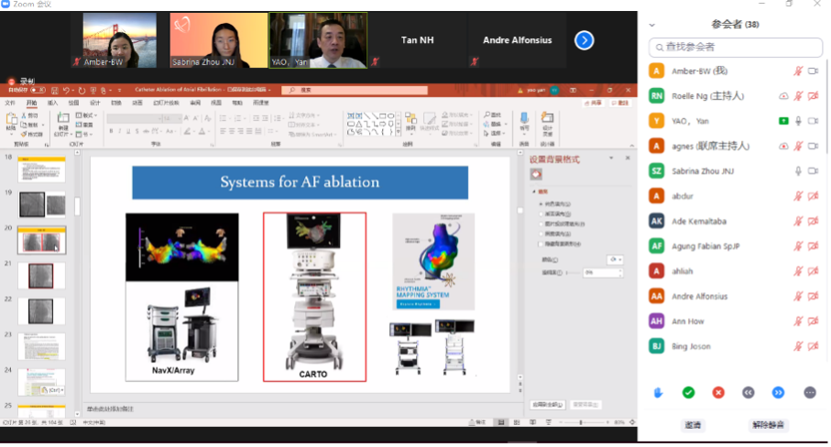Screen dimensions: 831x447
Task: Click fit slide to window icon in status bar
Action: coord(632,422)
